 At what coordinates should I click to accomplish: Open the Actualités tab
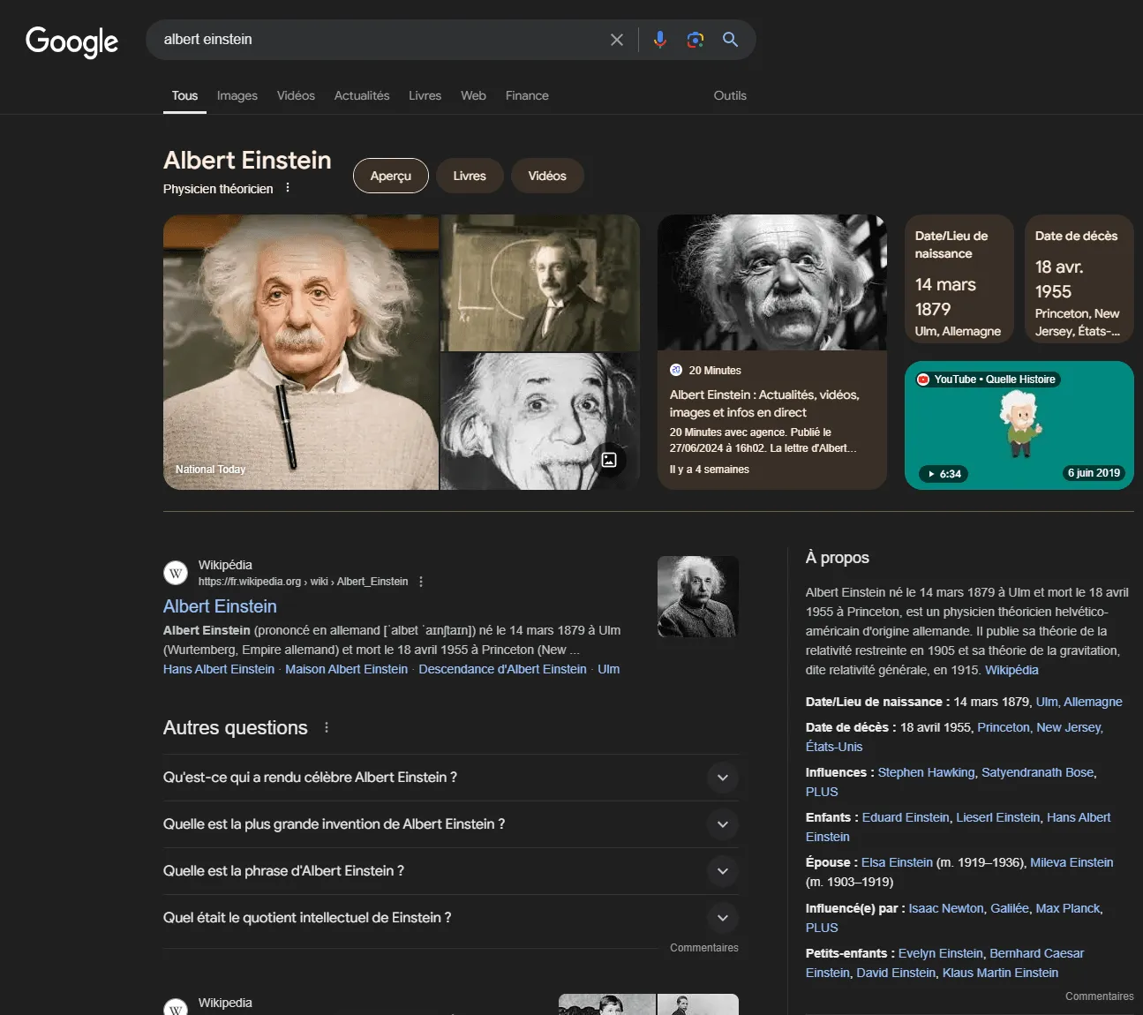362,95
